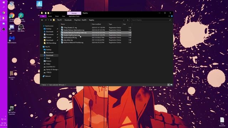Click the reg file icon of ping_delay.reg
The height and width of the screenshot is (128, 228).
click(x=62, y=40)
